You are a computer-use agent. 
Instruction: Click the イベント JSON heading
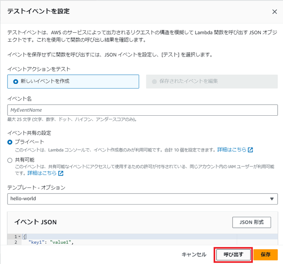[x=36, y=222]
